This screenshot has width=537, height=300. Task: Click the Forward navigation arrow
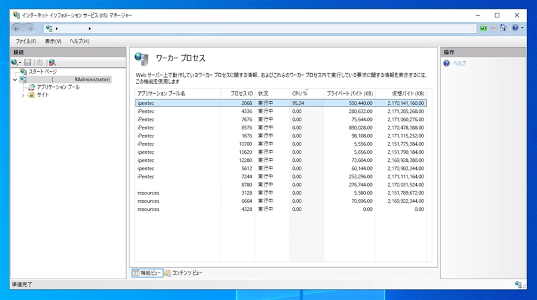point(30,29)
